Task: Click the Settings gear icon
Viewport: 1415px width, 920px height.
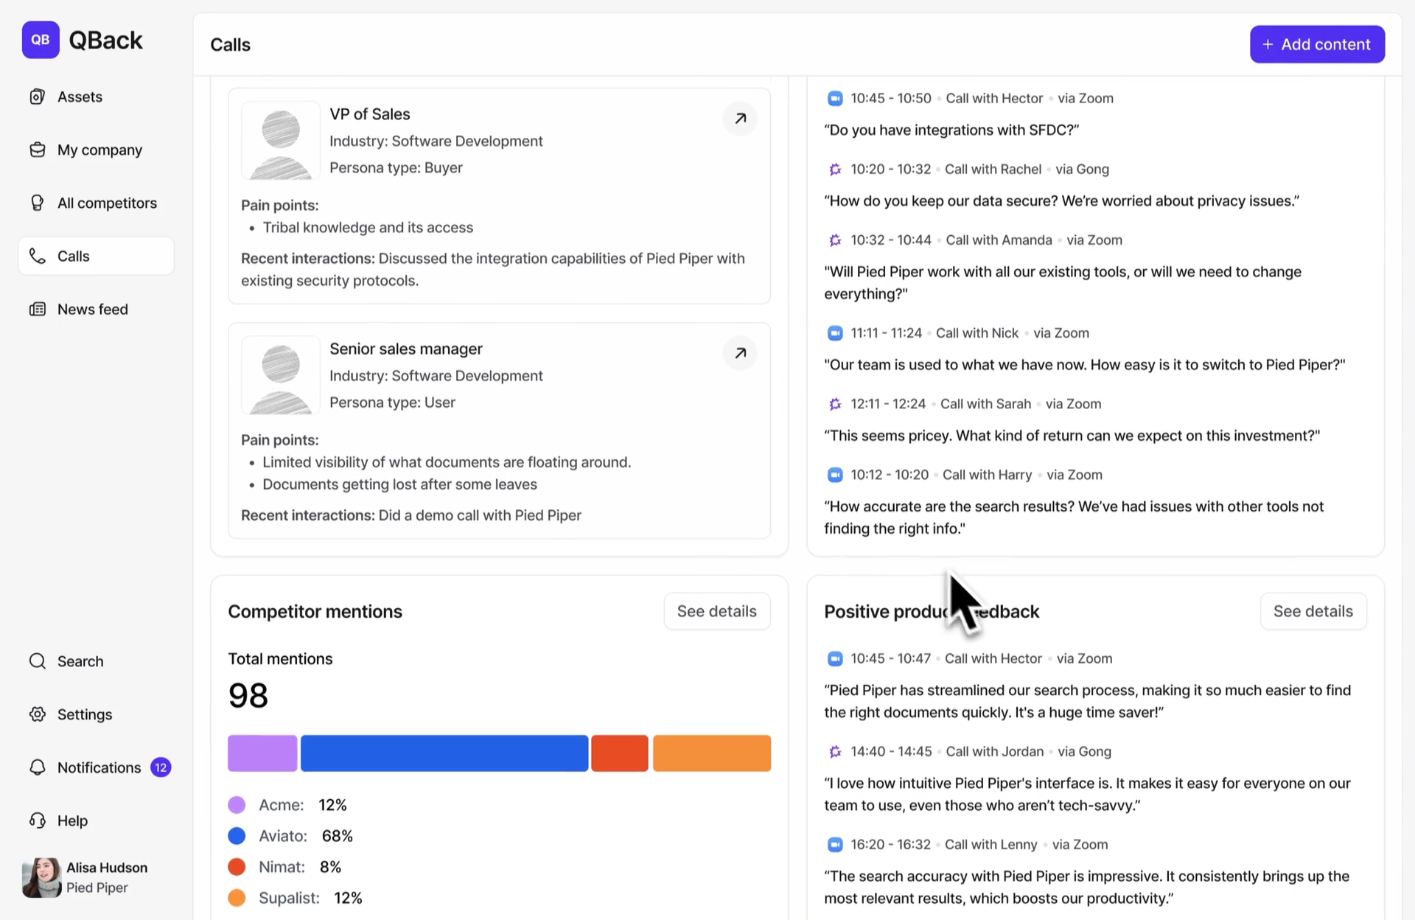Action: point(38,714)
